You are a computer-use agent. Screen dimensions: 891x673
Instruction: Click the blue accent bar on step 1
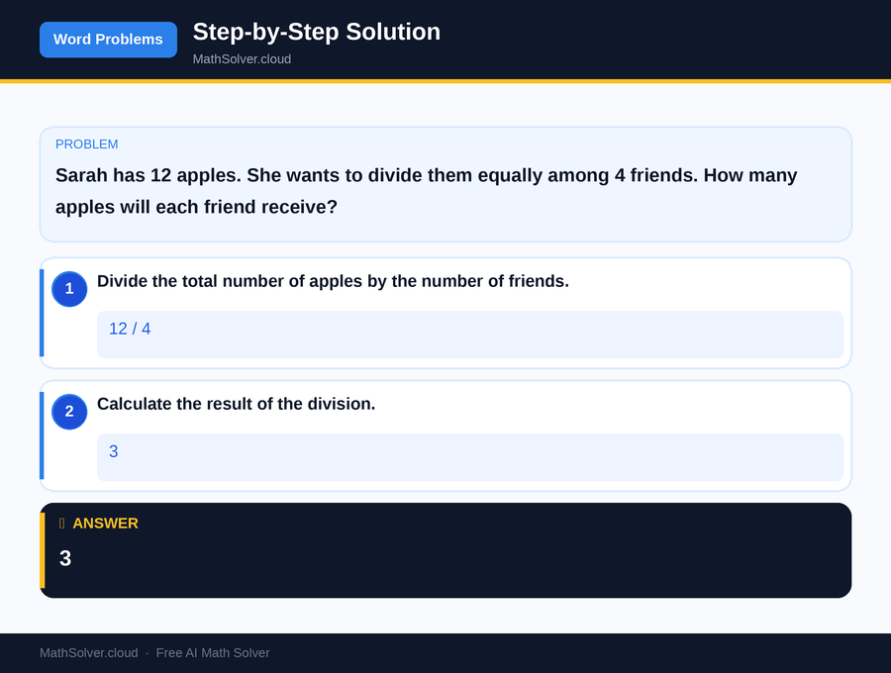click(41, 312)
